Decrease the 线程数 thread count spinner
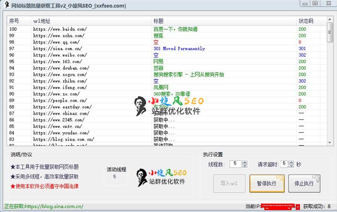337x212 pixels. pyautogui.click(x=245, y=166)
